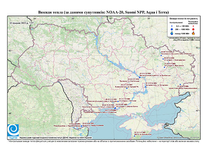Click blue marker near Kryvyi Rih label
This screenshot has height=147, width=207.
coord(127,88)
